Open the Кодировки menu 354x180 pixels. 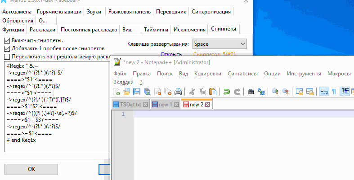point(208,74)
